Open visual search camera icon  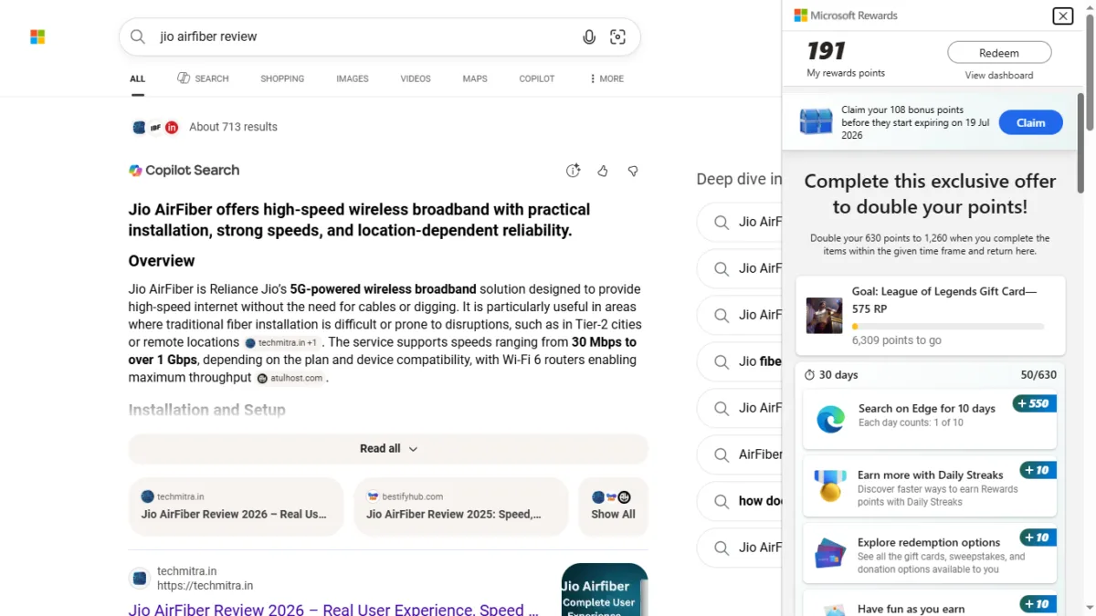618,37
